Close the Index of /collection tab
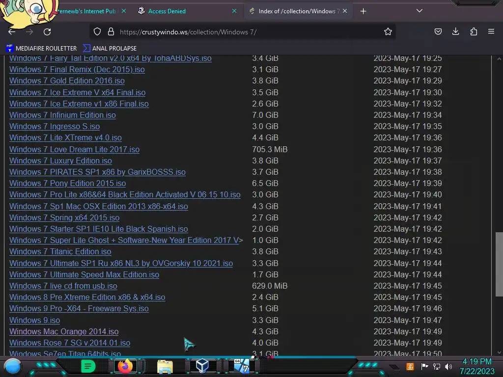Screen dimensions: 503x377 coord(345,11)
